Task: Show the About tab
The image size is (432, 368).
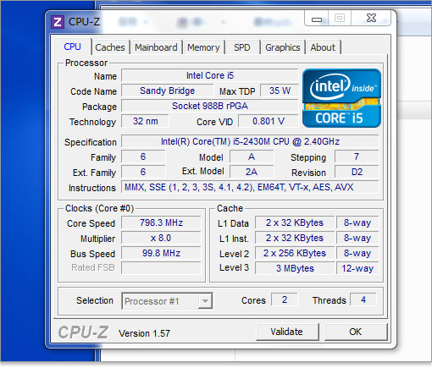Action: pyautogui.click(x=323, y=47)
